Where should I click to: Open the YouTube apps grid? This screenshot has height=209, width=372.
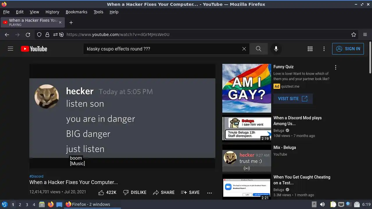click(310, 49)
